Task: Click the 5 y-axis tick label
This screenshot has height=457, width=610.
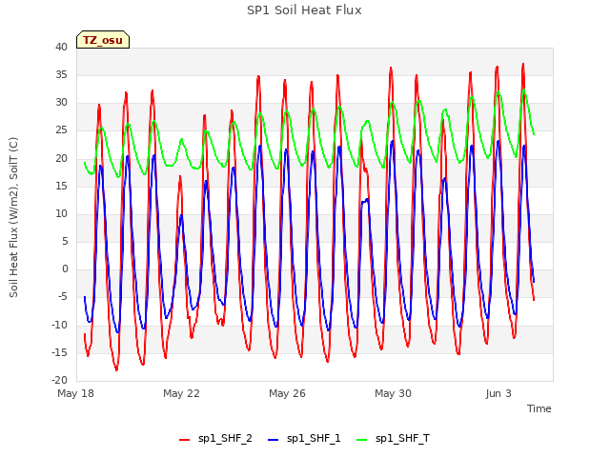Action: [65, 241]
